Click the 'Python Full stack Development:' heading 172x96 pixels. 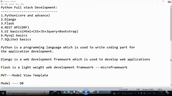(x=29, y=7)
